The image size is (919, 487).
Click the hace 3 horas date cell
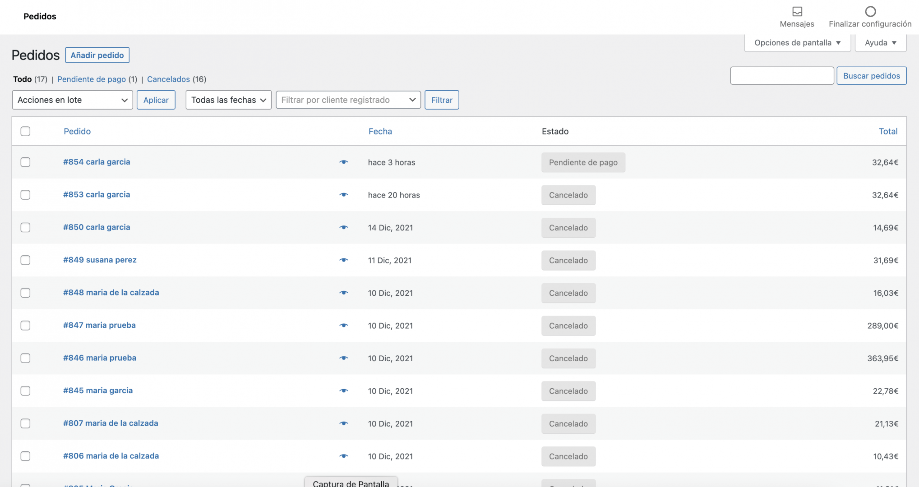[392, 162]
